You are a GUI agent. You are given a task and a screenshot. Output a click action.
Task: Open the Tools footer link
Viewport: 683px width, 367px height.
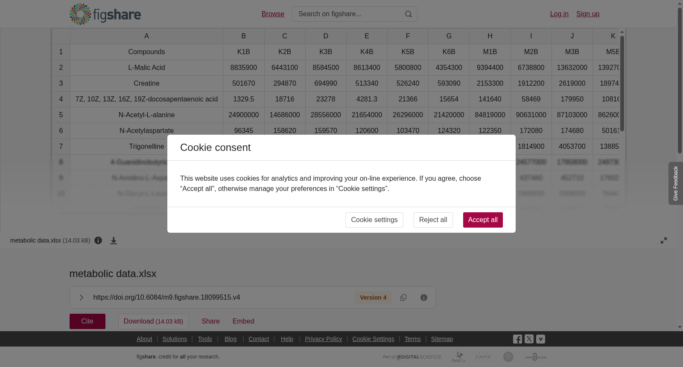pyautogui.click(x=205, y=339)
